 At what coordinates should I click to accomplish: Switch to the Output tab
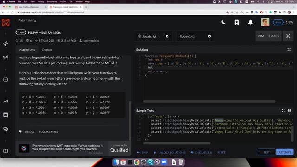46,50
